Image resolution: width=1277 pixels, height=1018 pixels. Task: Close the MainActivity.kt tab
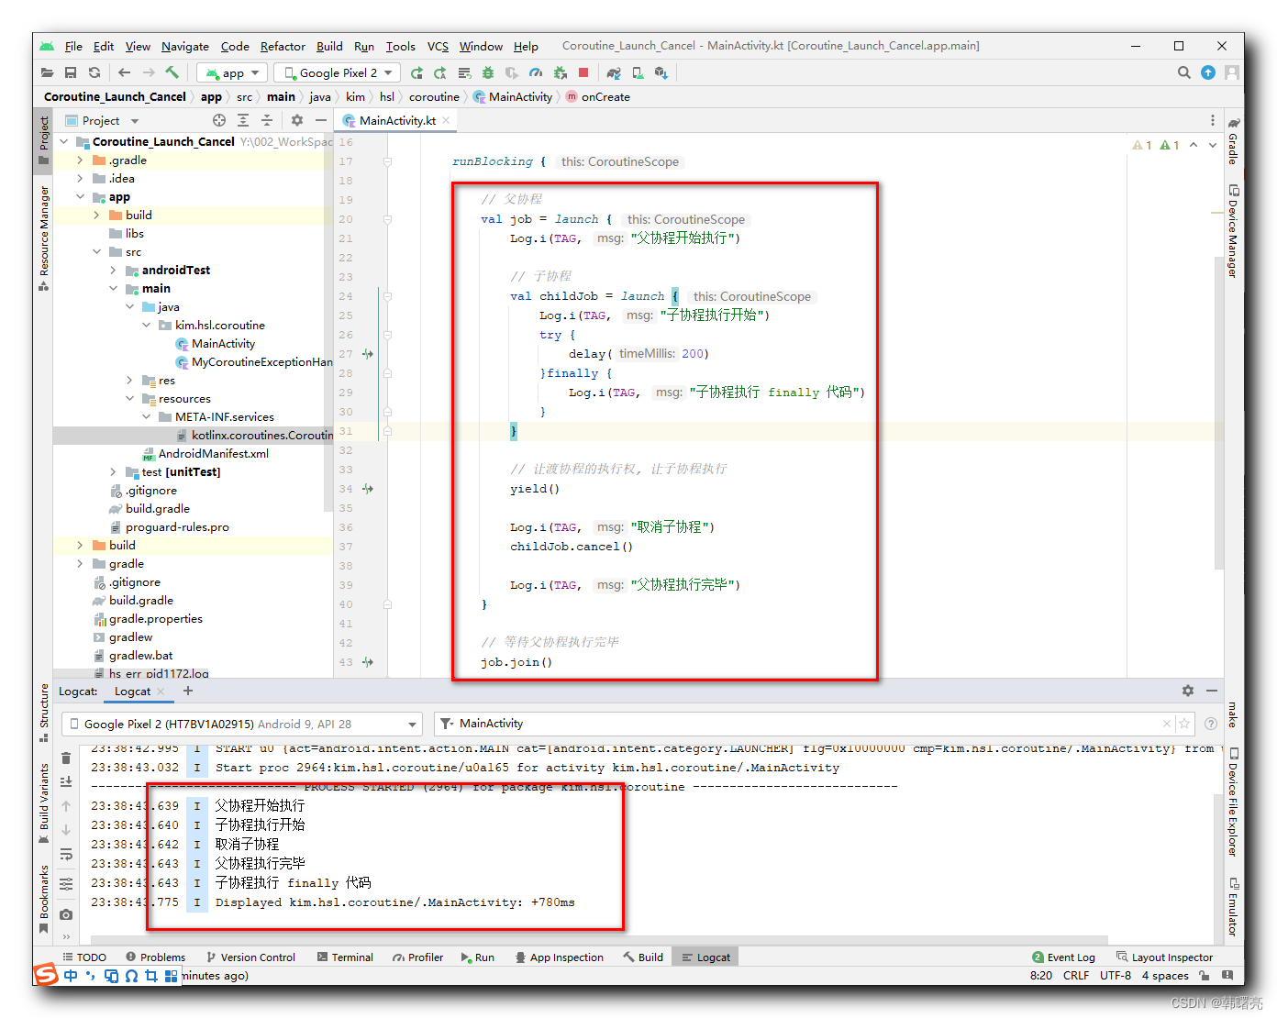[446, 120]
